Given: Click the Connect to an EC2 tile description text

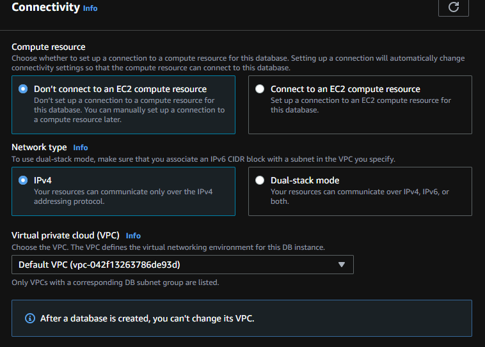Looking at the screenshot, I should tap(360, 105).
